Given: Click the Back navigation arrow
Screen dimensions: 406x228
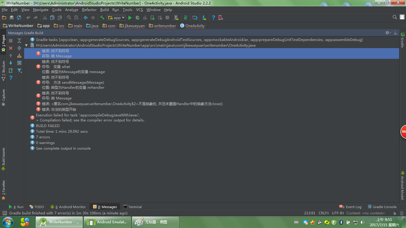Looking at the screenshot, I should pyautogui.click(x=86, y=18).
